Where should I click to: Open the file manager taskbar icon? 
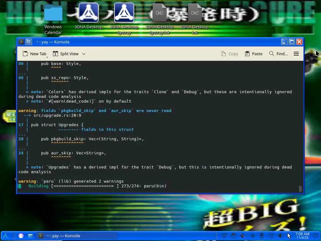[x=30, y=236]
